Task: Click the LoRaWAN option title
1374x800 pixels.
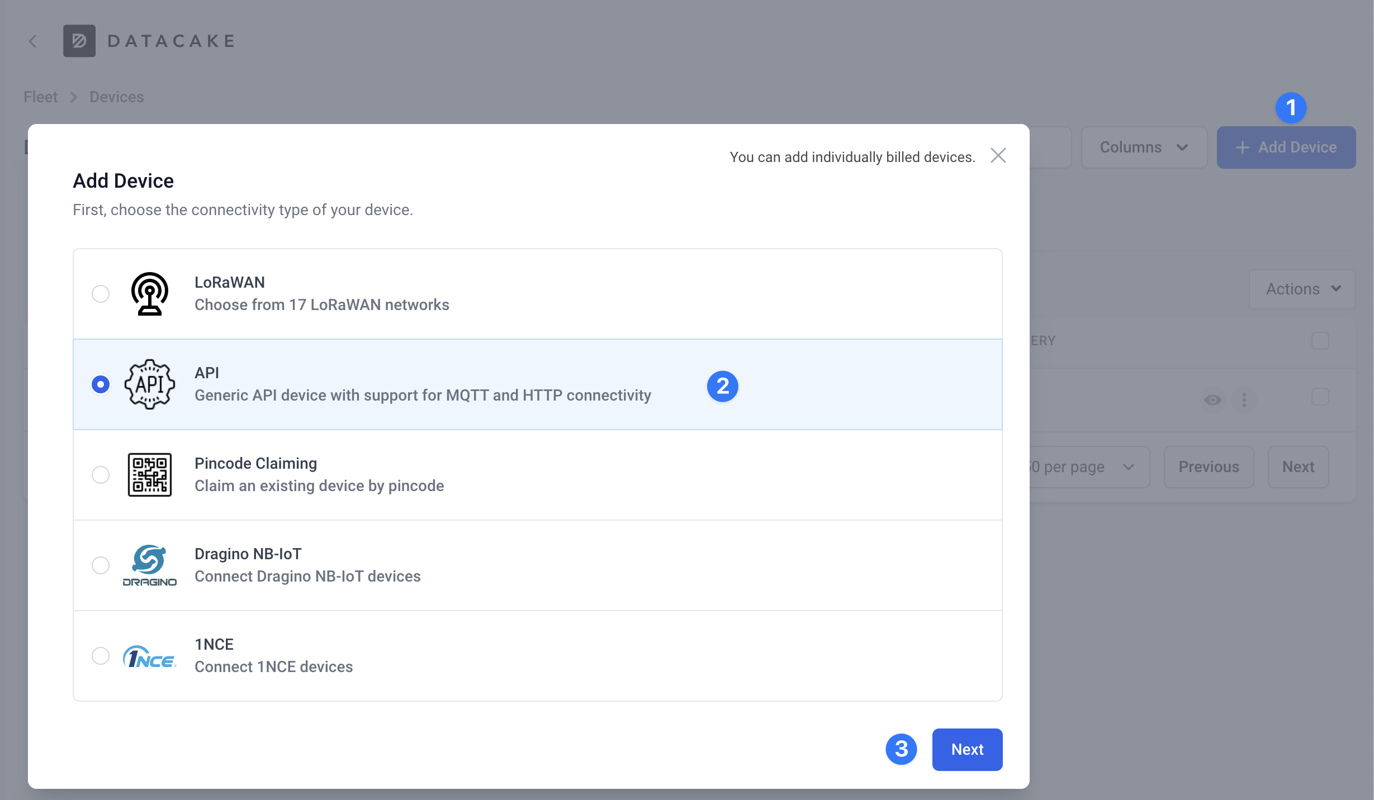Action: coord(230,283)
